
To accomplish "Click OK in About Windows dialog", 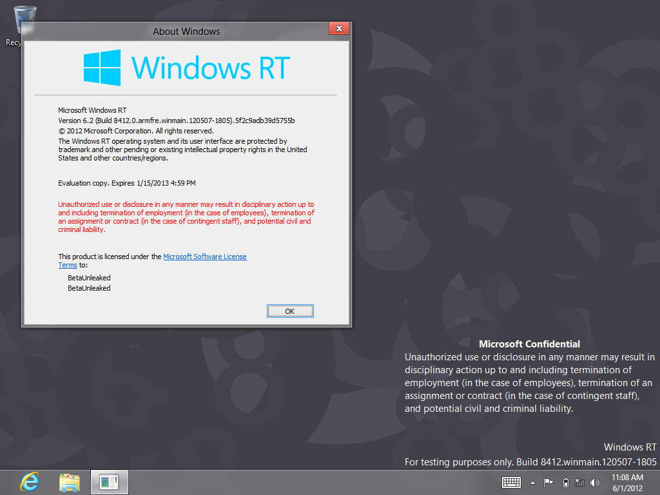I will click(290, 311).
